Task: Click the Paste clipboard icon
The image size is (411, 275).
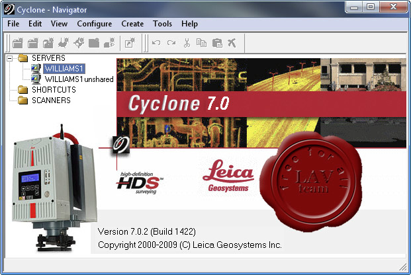Action: click(217, 43)
